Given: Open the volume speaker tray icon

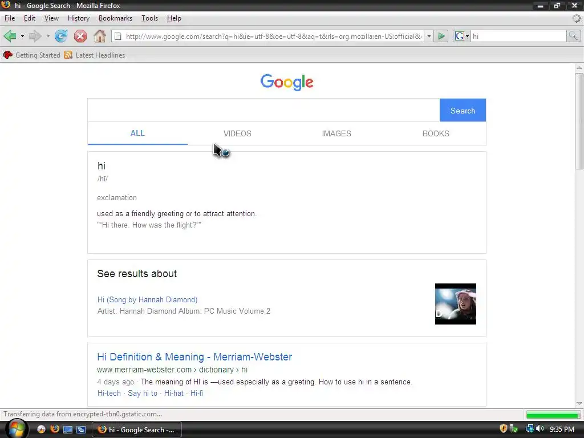Looking at the screenshot, I should (540, 429).
